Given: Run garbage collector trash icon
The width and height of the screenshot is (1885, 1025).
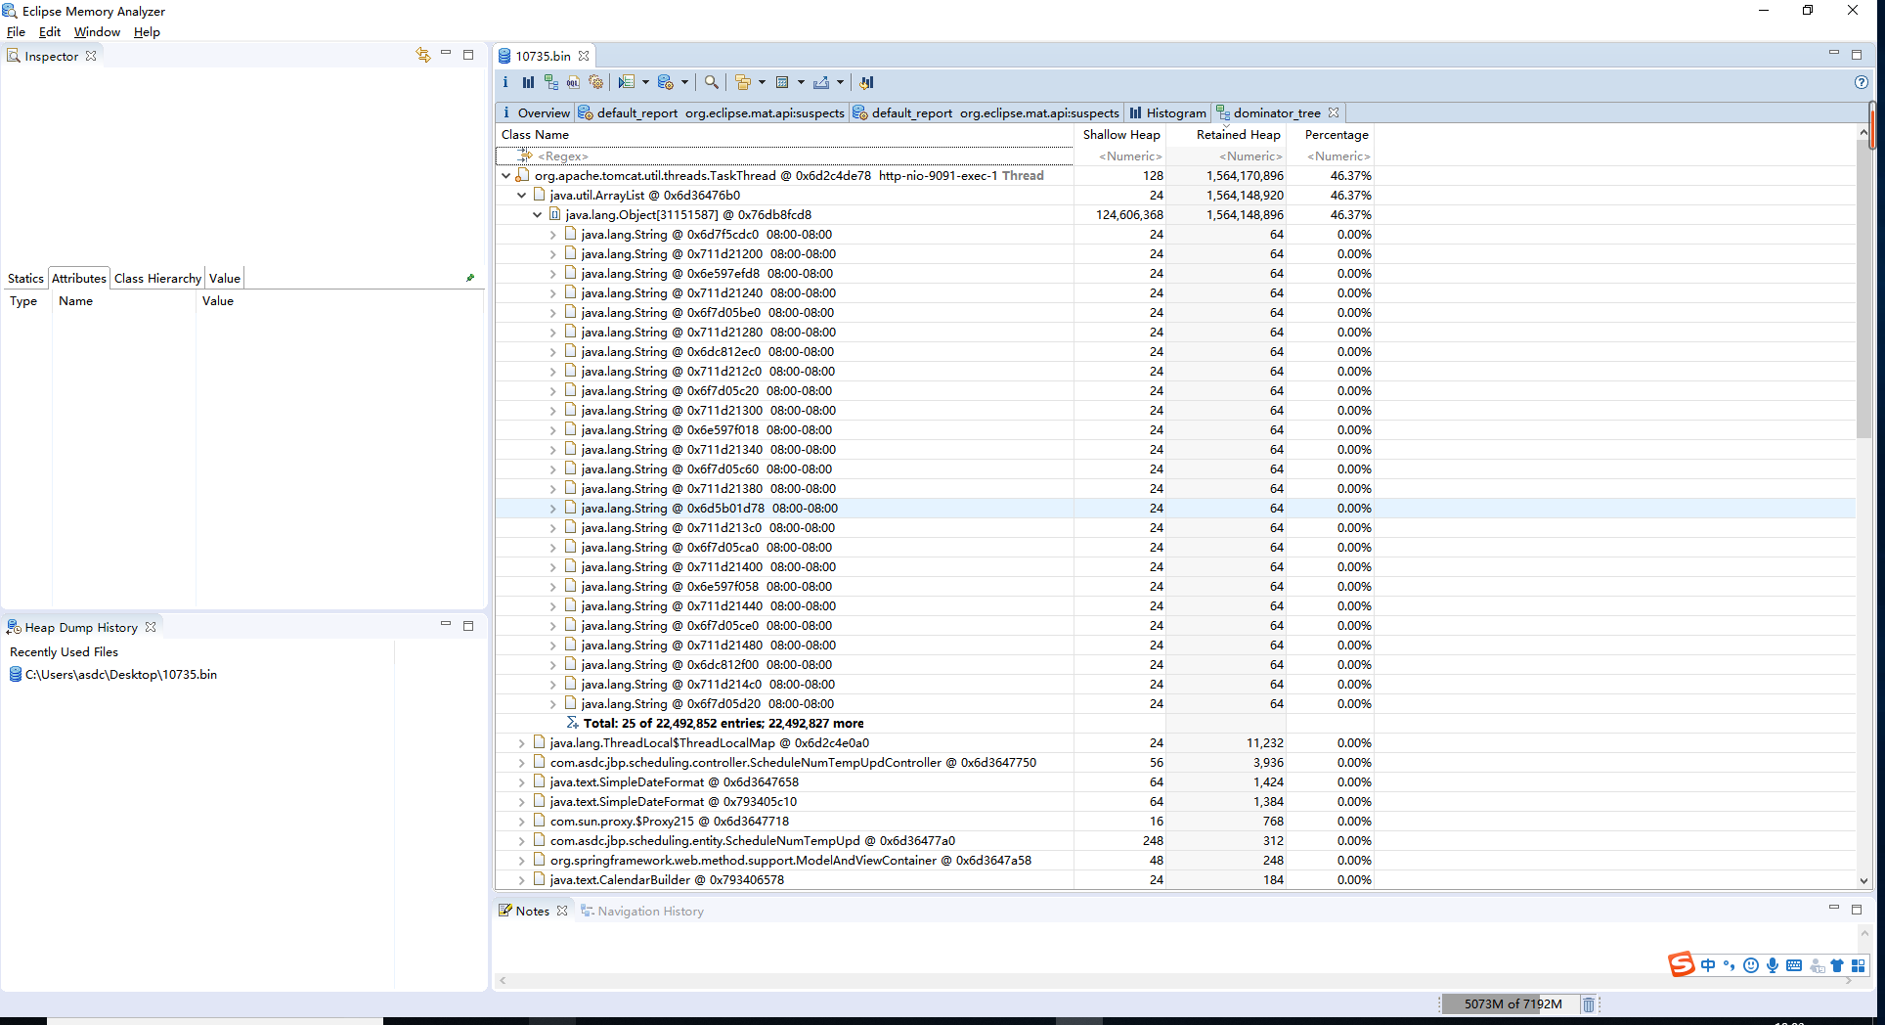Looking at the screenshot, I should click(x=1589, y=1003).
